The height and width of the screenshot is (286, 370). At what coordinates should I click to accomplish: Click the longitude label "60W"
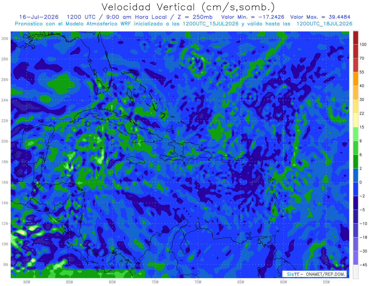[283, 282]
